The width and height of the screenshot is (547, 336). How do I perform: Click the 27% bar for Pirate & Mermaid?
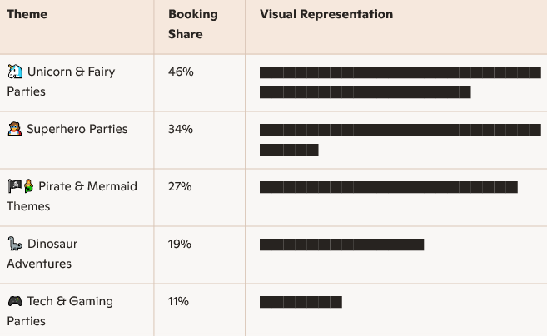[x=388, y=187]
